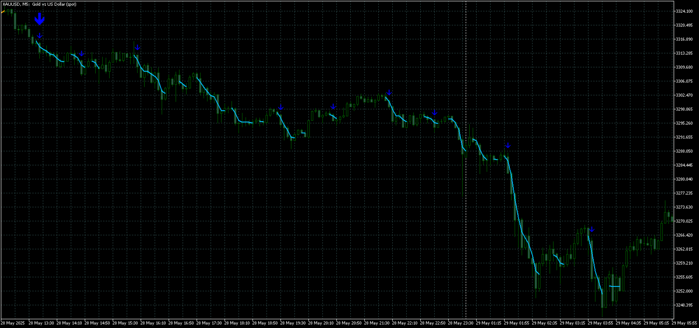This screenshot has height=328, width=699.
Task: Click price level 3316.890 on the scale
Action: click(x=684, y=39)
